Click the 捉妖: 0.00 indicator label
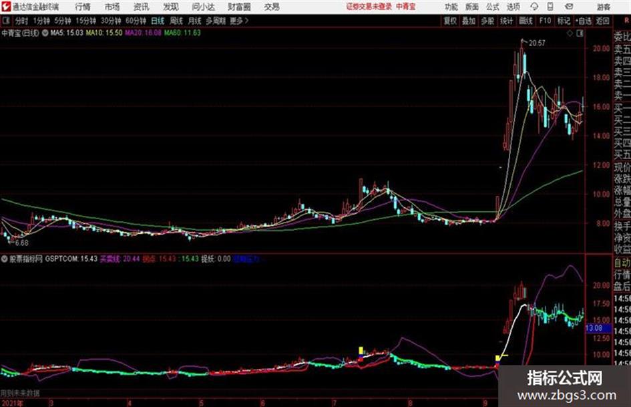This screenshot has width=631, height=407. click(216, 259)
